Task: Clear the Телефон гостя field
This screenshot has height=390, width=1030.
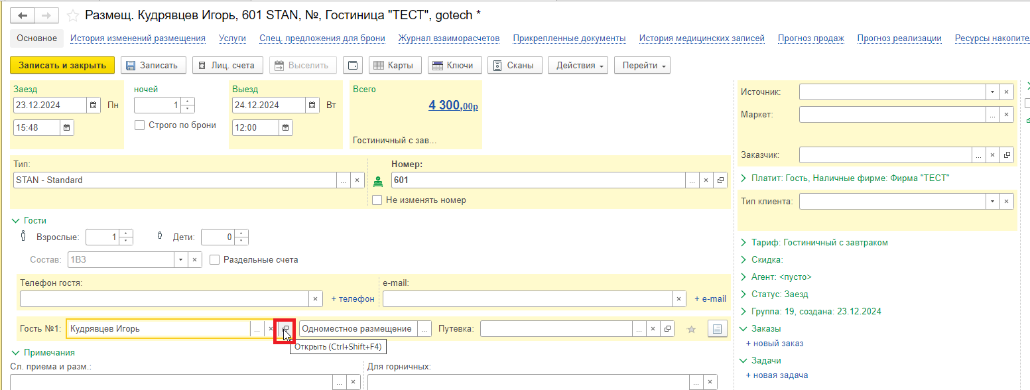Action: (x=316, y=299)
